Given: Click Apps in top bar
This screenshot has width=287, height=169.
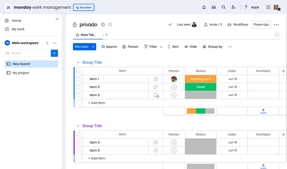Looking at the screenshot, I should (255, 7).
